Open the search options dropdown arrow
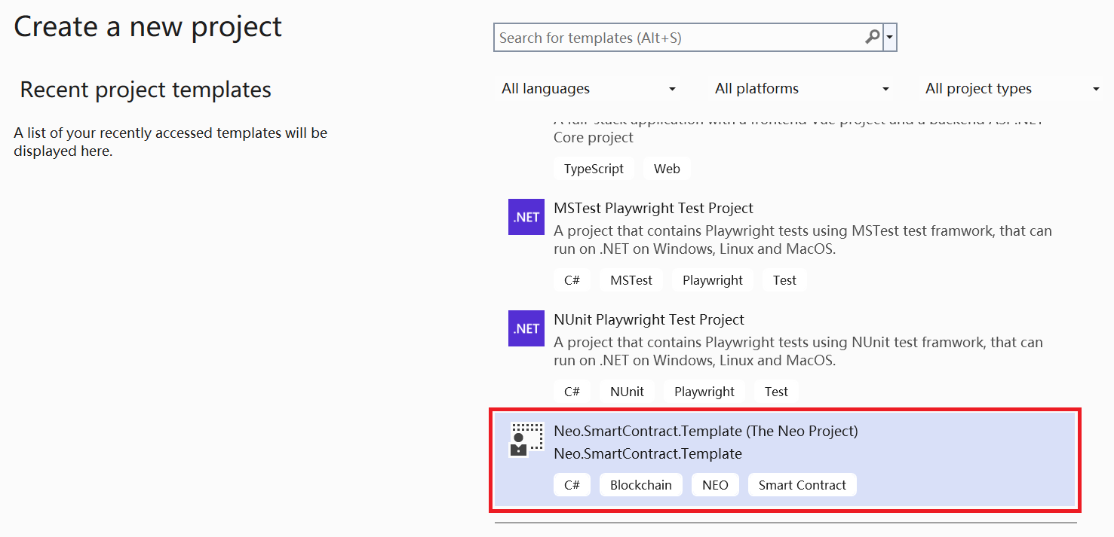Screen dimensions: 1114x537 tap(890, 37)
